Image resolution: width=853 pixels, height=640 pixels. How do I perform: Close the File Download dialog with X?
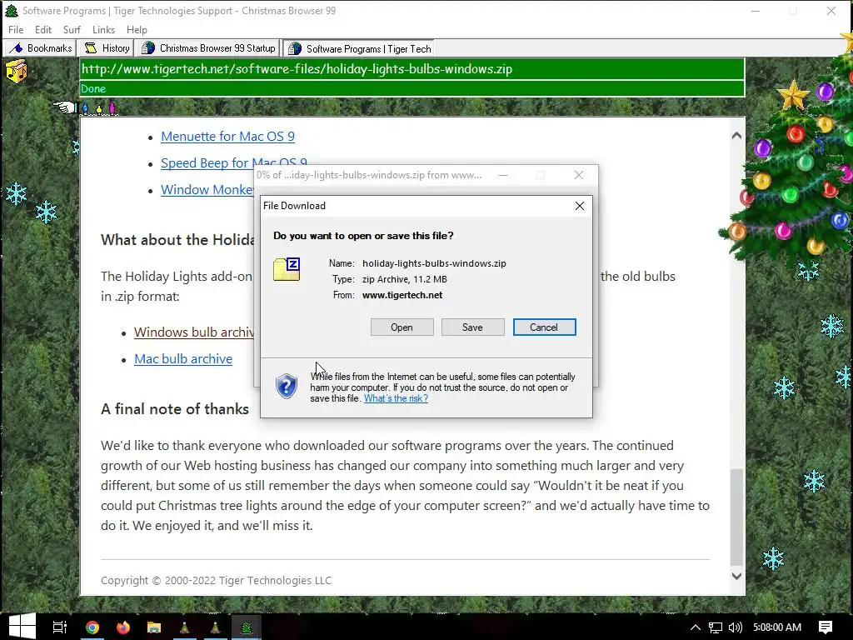(580, 206)
